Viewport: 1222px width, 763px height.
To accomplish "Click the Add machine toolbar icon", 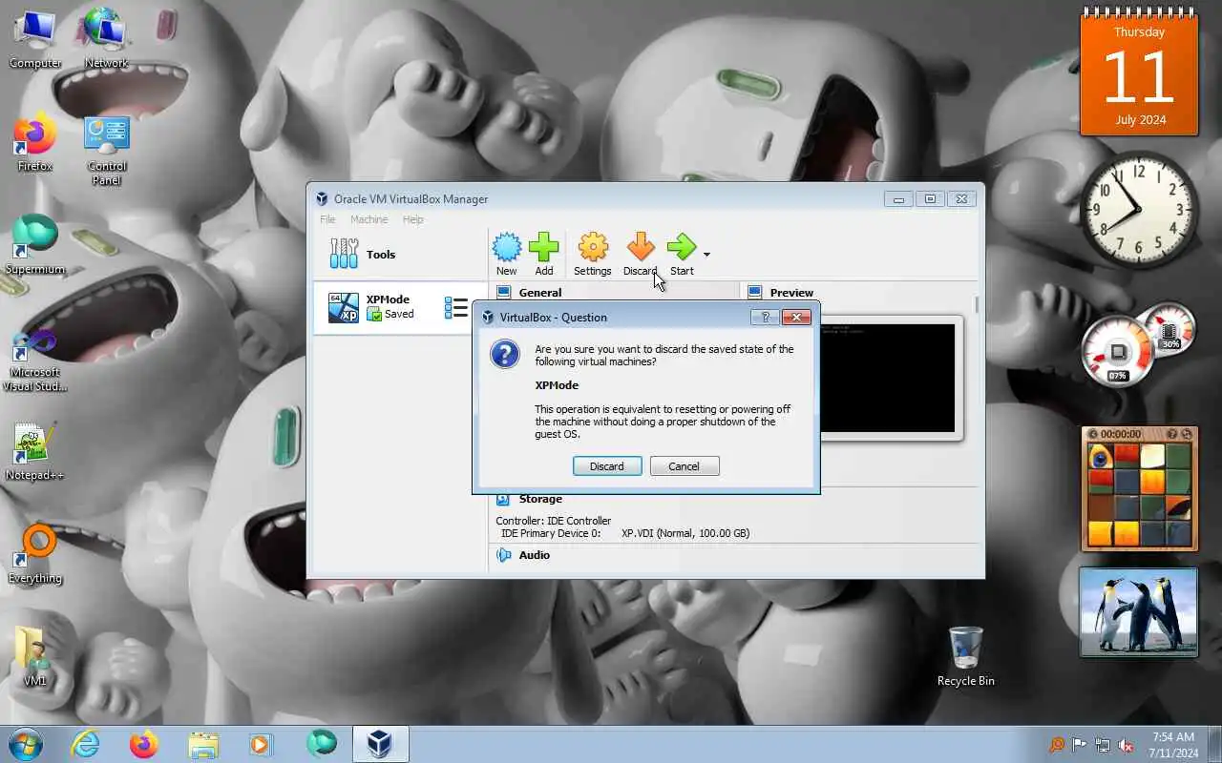I will 543,247.
